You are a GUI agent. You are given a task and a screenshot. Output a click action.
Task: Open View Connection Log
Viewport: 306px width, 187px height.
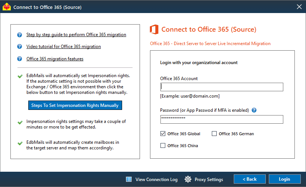156,180
